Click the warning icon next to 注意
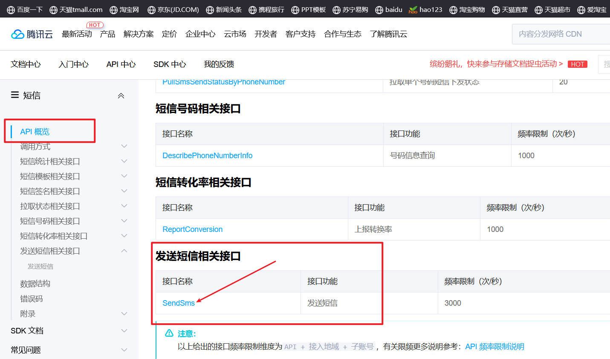 click(169, 333)
